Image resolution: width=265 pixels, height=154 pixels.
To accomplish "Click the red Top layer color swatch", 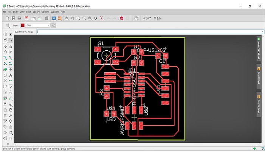I will [x=23, y=25].
